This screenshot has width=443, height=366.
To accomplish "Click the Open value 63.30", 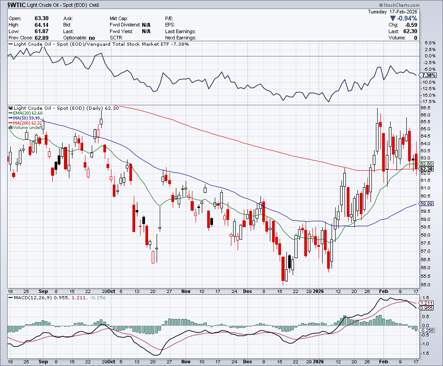I will click(x=42, y=18).
